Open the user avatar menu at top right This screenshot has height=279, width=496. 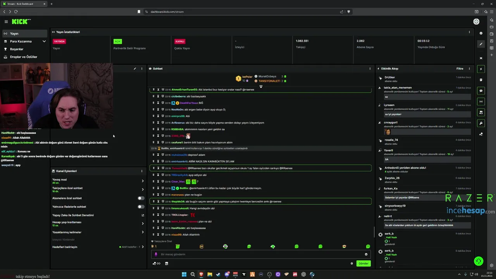476,22
